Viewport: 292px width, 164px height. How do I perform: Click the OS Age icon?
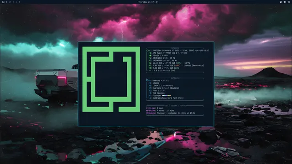[147, 108]
